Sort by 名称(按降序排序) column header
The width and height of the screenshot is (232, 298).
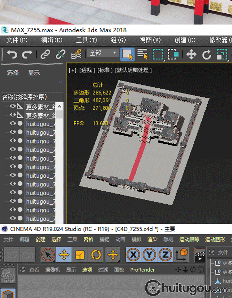32,97
